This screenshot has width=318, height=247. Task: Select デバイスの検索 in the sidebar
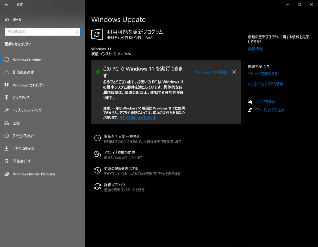click(42, 148)
